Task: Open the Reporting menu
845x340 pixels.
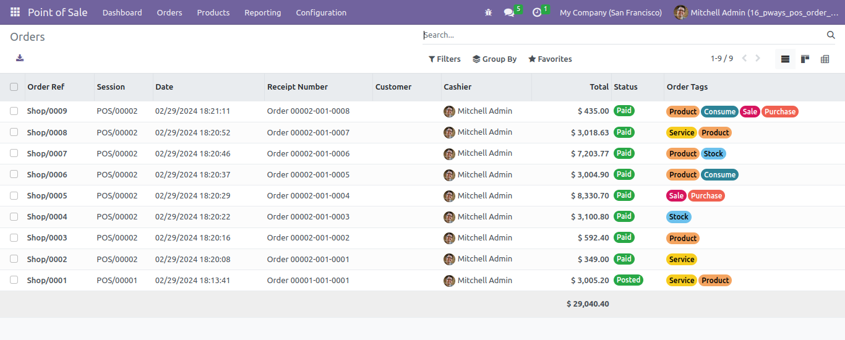Action: click(x=262, y=12)
